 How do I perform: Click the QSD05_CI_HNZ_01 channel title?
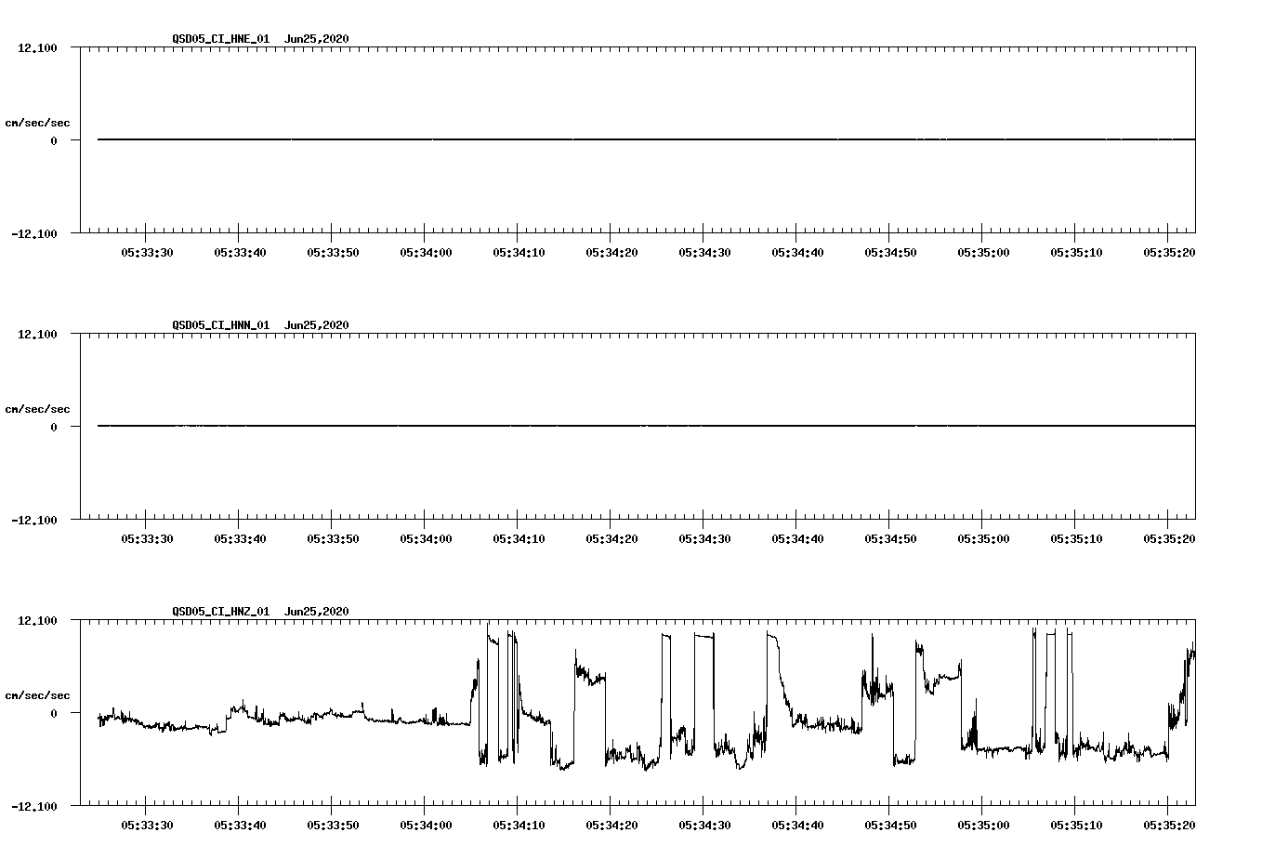pyautogui.click(x=220, y=612)
